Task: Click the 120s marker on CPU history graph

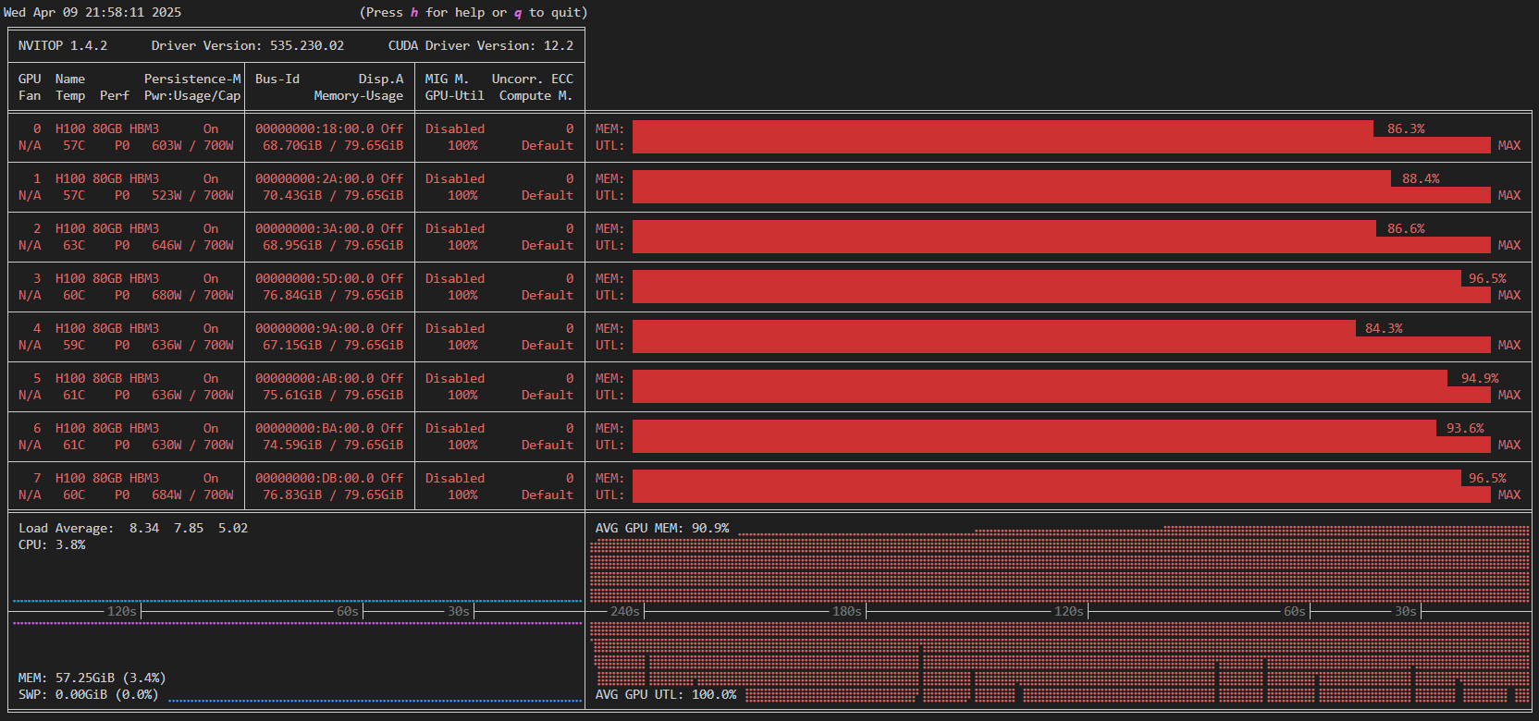Action: pos(122,611)
